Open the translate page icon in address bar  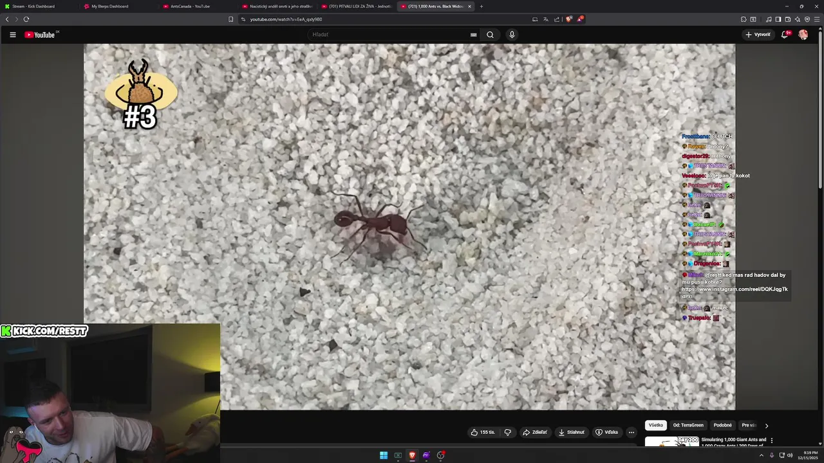[x=546, y=19]
